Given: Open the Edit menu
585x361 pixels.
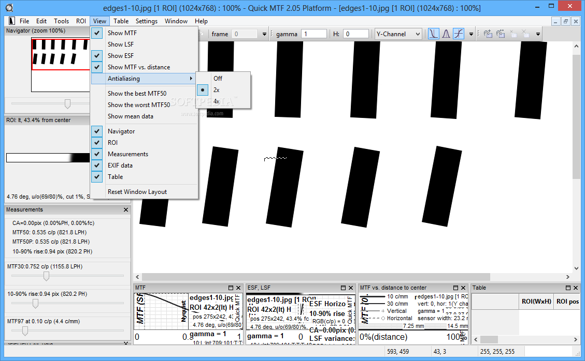Looking at the screenshot, I should 41,21.
